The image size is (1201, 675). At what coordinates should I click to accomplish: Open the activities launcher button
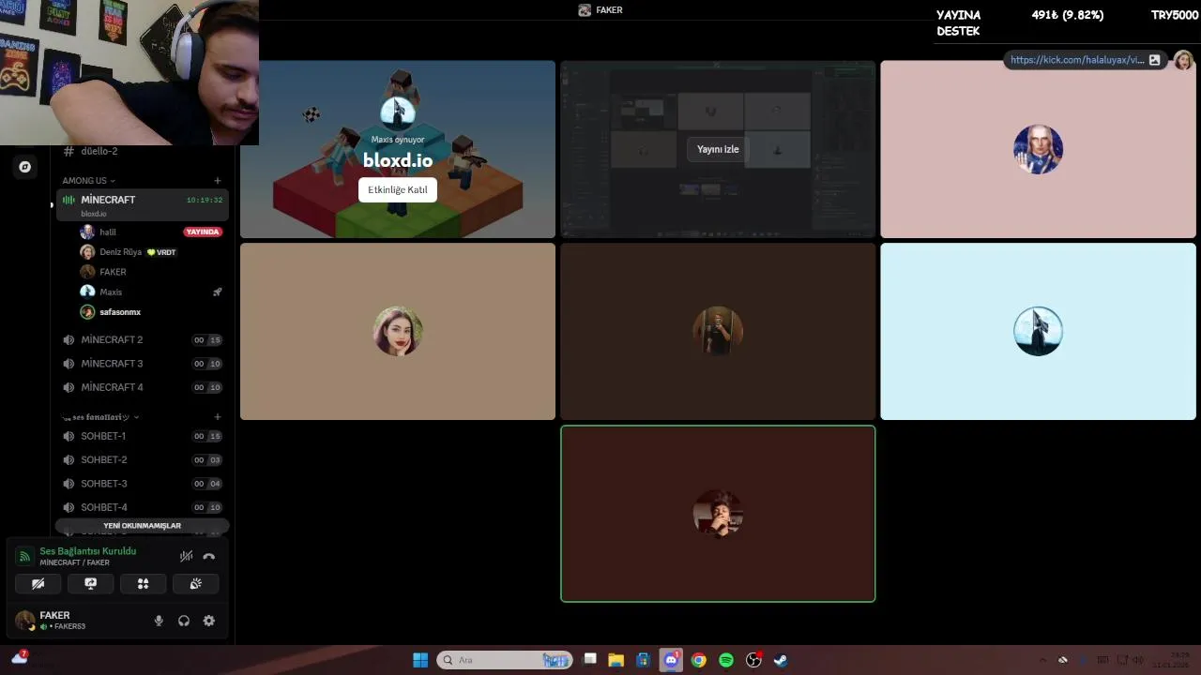coord(143,583)
